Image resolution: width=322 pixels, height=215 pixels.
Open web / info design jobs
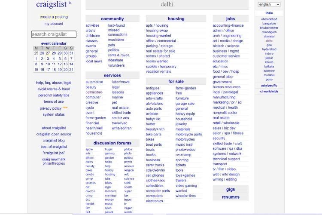[226, 174]
